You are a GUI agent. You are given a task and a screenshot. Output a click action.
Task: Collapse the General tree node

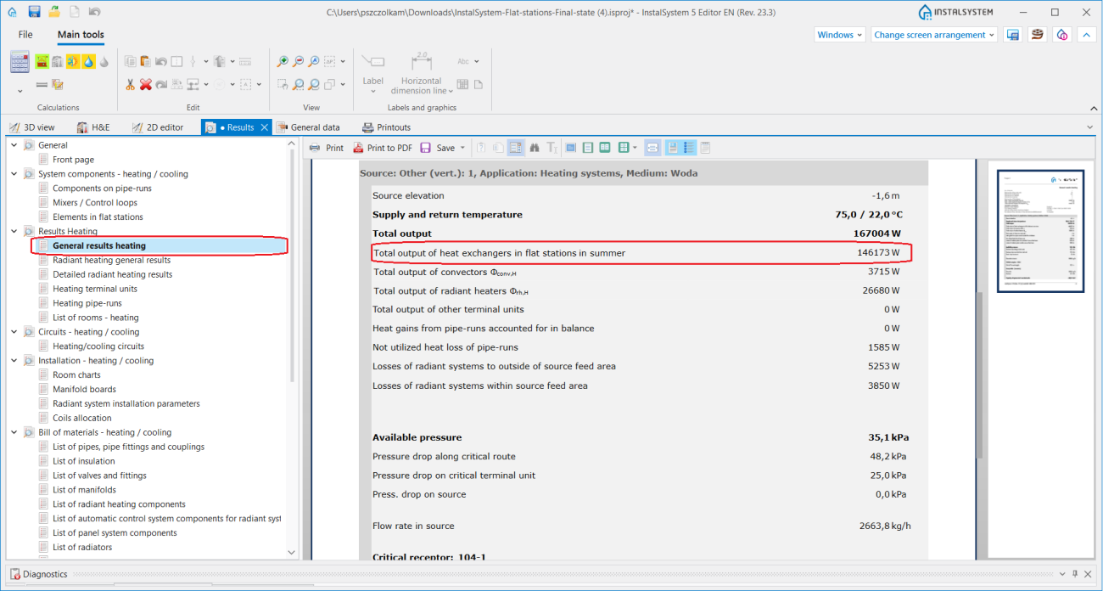pyautogui.click(x=14, y=145)
